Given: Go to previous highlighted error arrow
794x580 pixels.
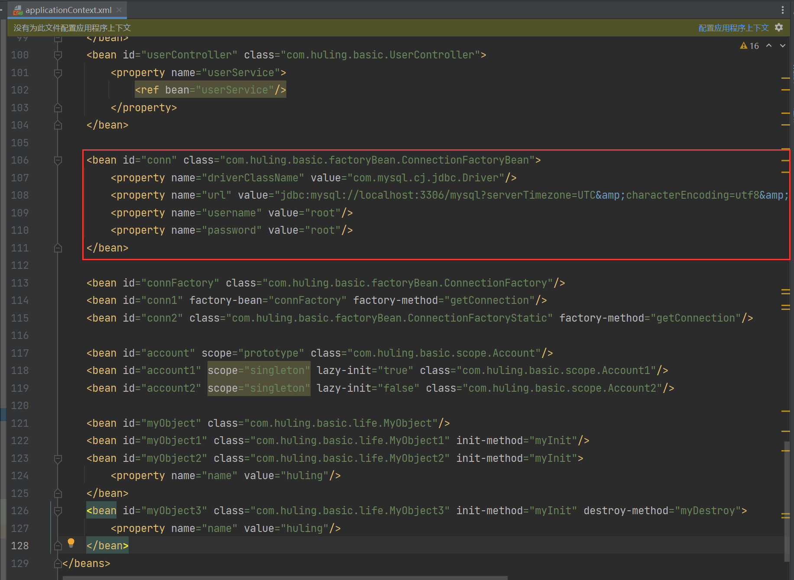Looking at the screenshot, I should 769,45.
